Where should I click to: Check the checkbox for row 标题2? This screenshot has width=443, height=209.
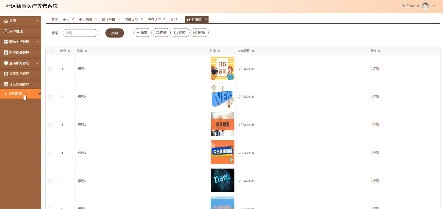pyautogui.click(x=50, y=97)
